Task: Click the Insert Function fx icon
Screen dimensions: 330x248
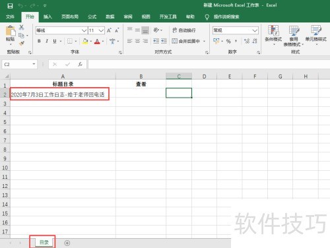Action: pyautogui.click(x=81, y=64)
